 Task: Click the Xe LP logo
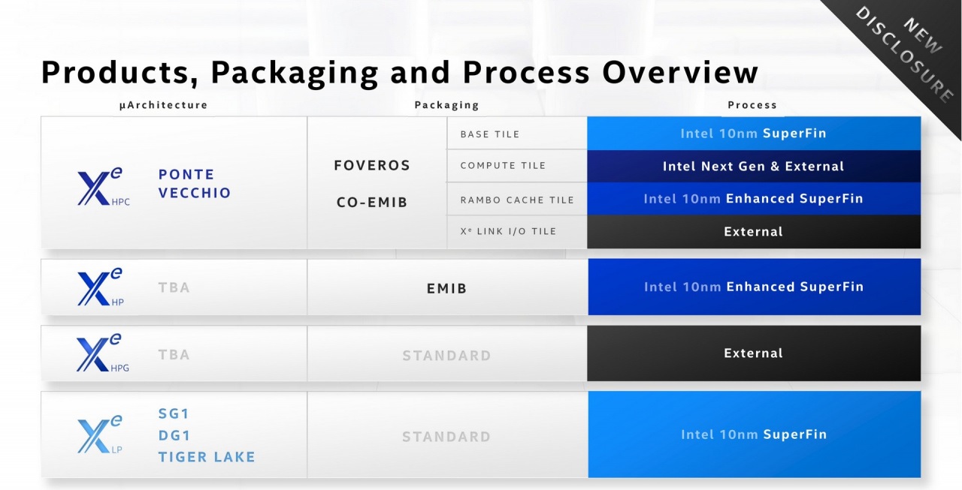pyautogui.click(x=100, y=434)
